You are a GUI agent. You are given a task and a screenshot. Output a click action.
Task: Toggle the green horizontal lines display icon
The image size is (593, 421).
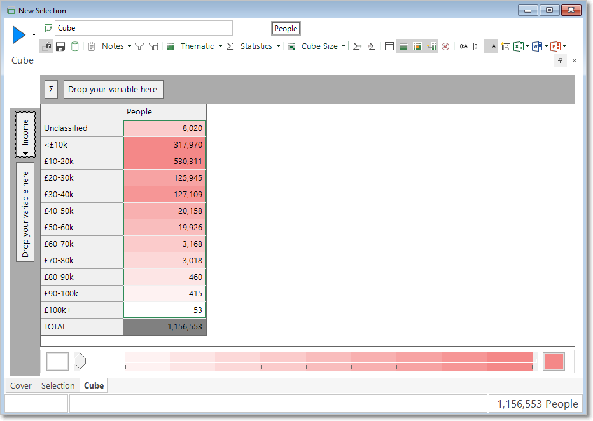[403, 46]
